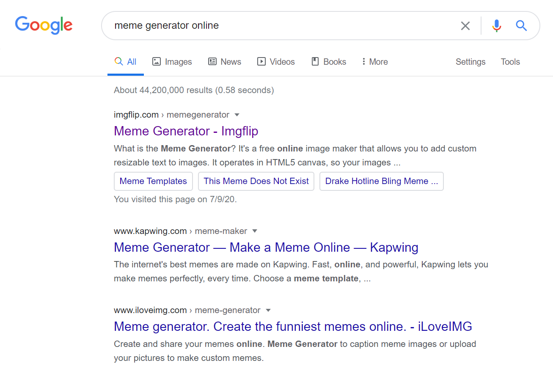Viewport: 553px width, 374px height.
Task: Go to the Videos tab
Action: click(276, 62)
